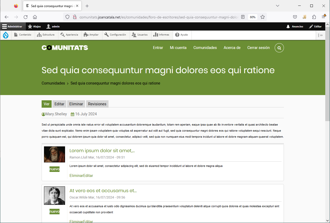Click the Oscar.Wilde comment author name
The height and width of the screenshot is (223, 330).
tap(78, 197)
